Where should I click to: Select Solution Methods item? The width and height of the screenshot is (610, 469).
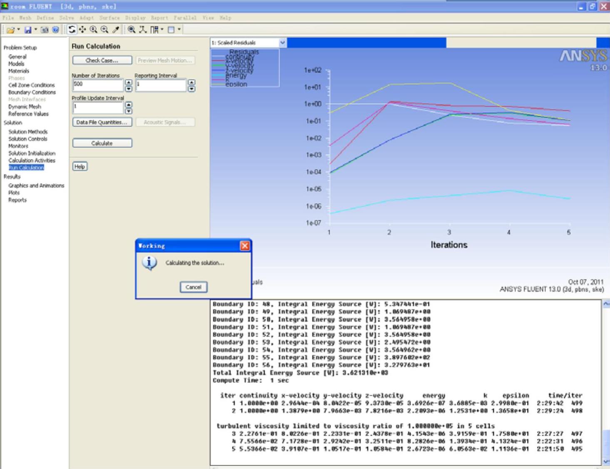pos(28,132)
